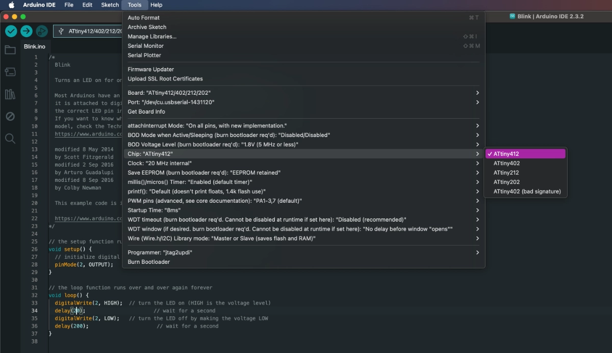Choose Auto Format from Tools menu

(x=303, y=17)
